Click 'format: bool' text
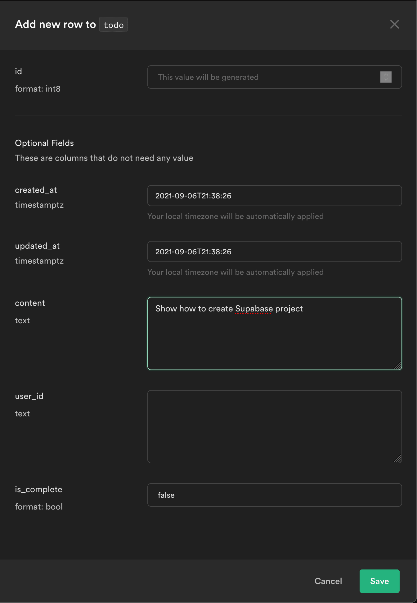Viewport: 417px width, 603px height. (39, 507)
